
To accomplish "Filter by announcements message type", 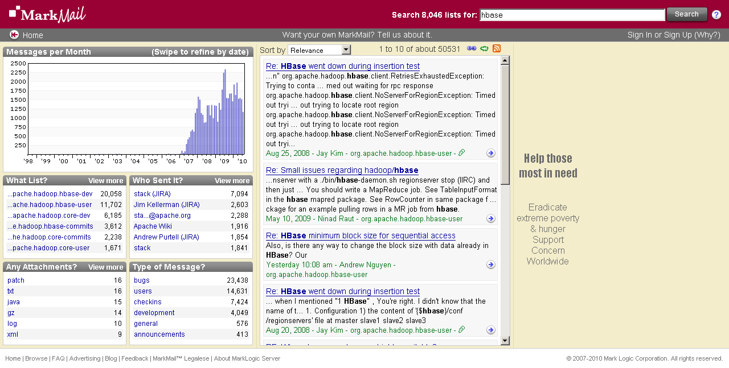I will pos(159,334).
